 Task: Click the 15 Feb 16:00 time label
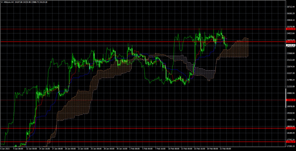tap(199, 149)
